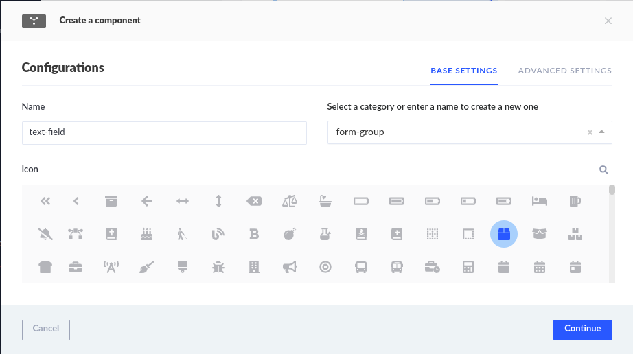Pick the bold letter B icon
The image size is (633, 354).
(254, 234)
